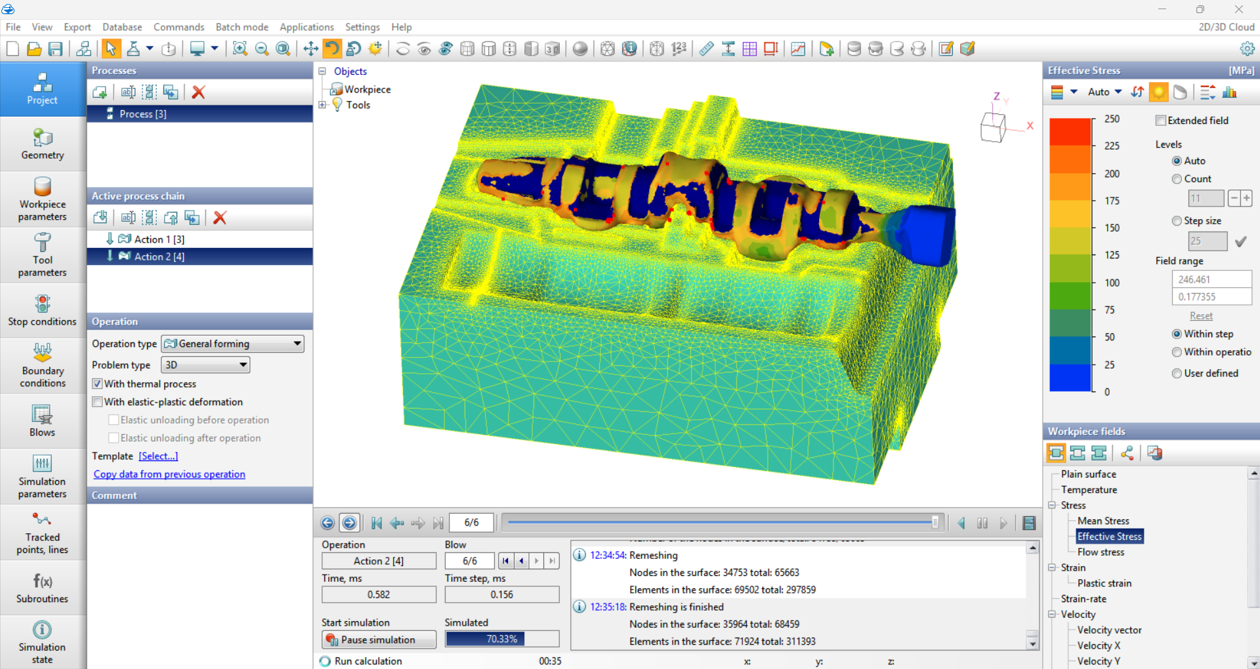Click red X delete icon in Processes
The width and height of the screenshot is (1260, 669).
point(199,92)
